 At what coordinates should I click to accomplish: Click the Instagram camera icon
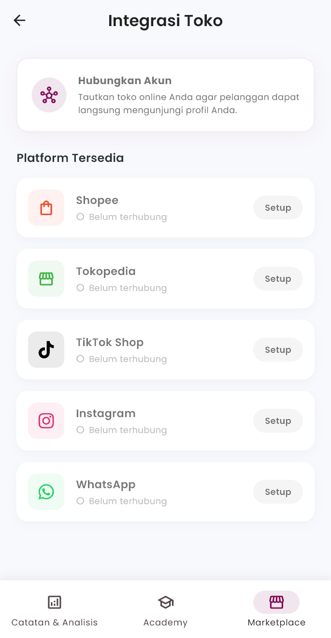(x=46, y=420)
